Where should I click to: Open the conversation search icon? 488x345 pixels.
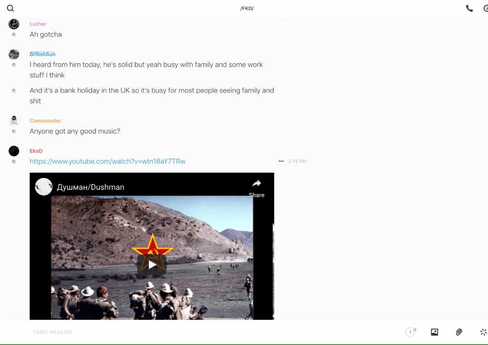[10, 8]
